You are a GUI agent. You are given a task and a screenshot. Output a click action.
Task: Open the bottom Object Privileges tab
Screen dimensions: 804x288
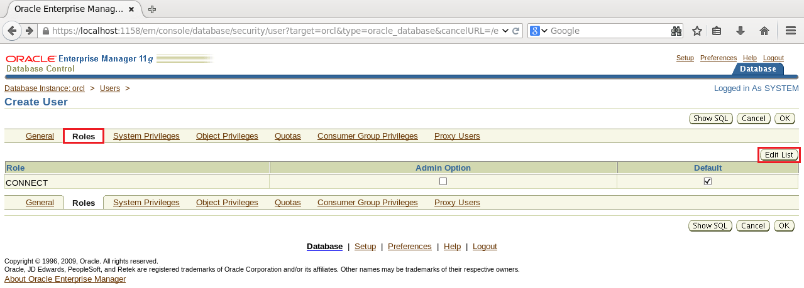tap(227, 202)
